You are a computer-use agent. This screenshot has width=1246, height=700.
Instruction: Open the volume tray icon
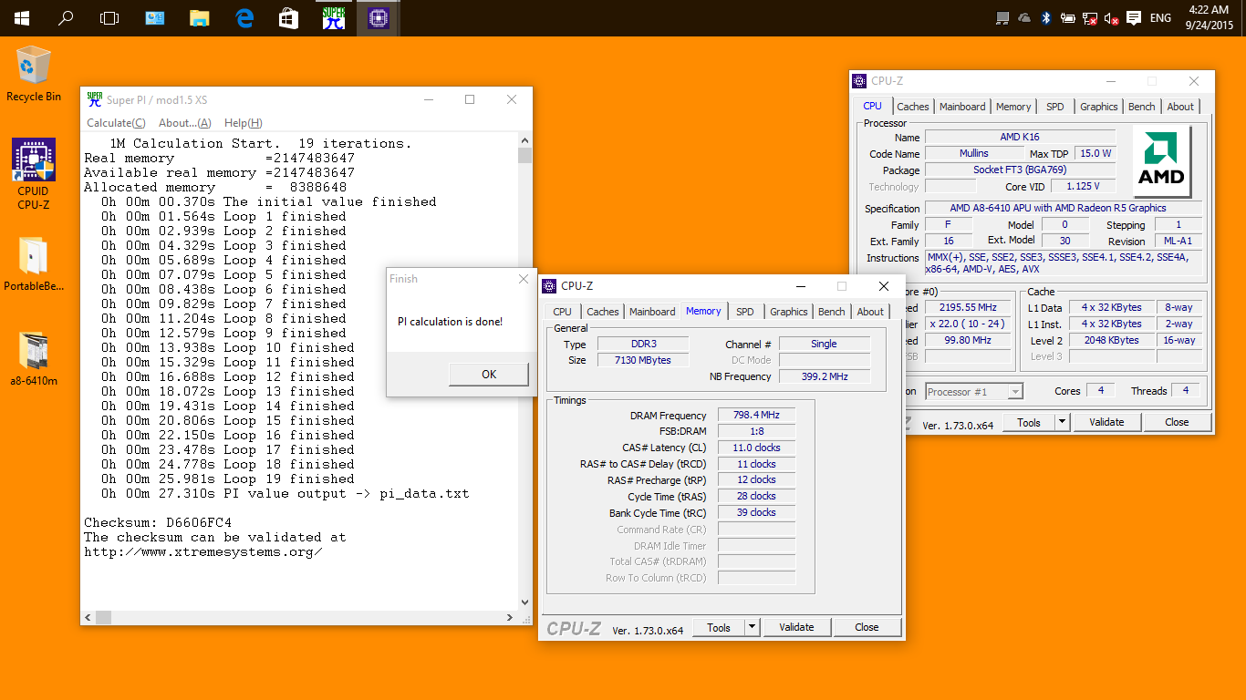pos(1112,18)
